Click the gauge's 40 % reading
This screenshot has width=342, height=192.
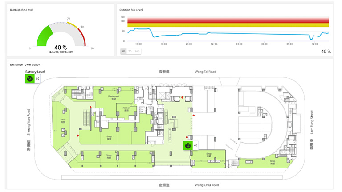61,47
